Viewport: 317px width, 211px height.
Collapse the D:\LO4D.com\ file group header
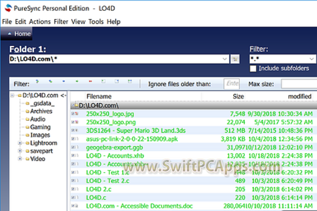point(73,105)
